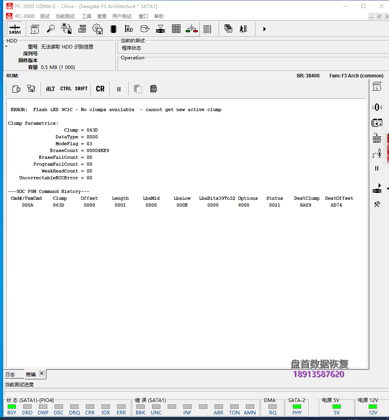Expand the dropdown arrow beside spin-up icon
The width and height of the screenshot is (389, 420).
tap(387, 189)
